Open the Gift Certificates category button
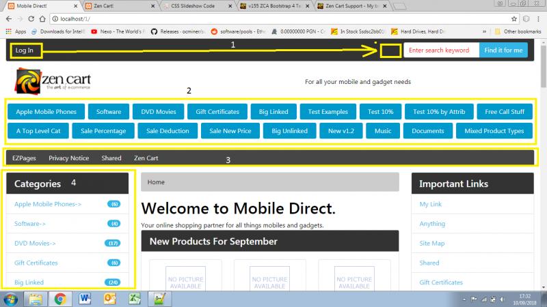 (217, 112)
